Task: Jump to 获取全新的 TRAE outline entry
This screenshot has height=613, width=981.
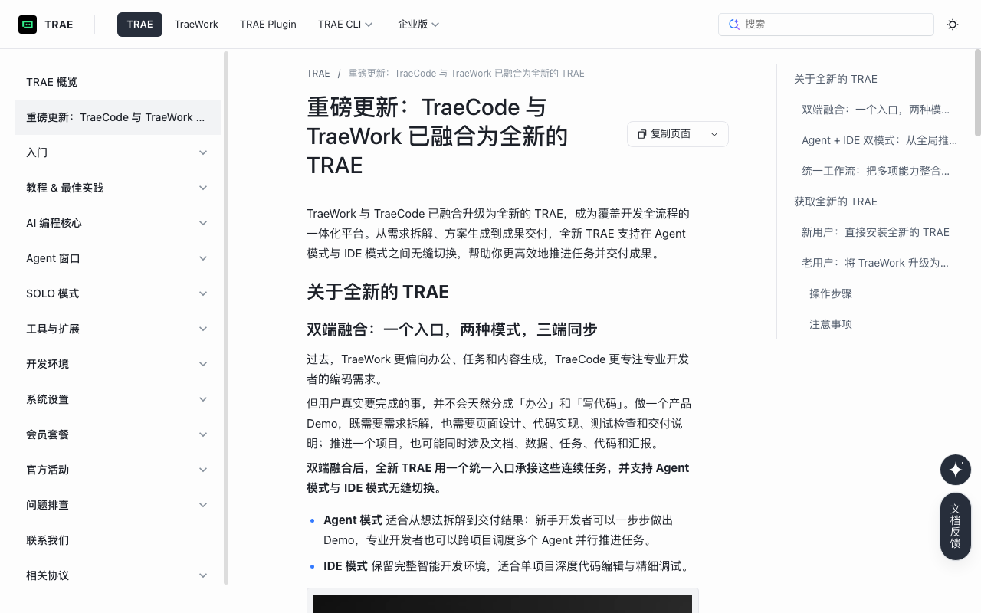Action: [835, 202]
